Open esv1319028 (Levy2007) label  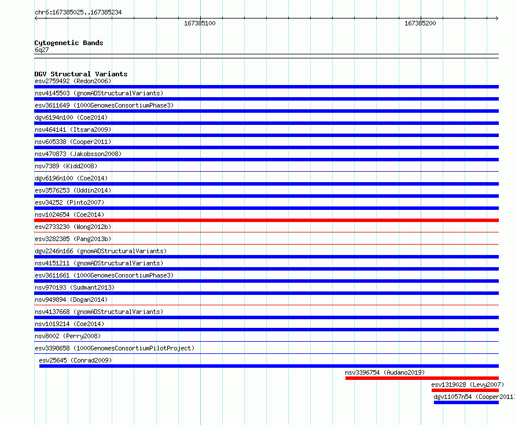pos(468,385)
